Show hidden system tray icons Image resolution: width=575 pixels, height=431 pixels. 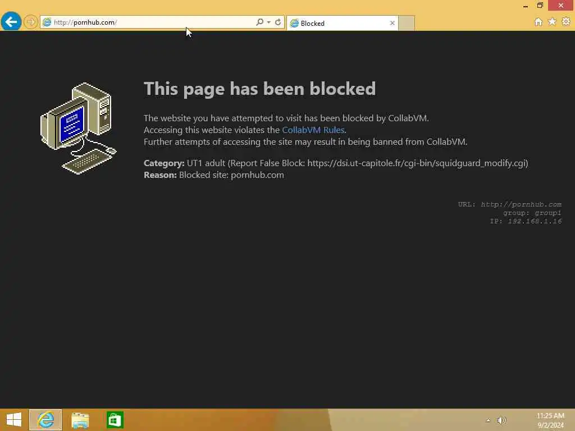click(488, 420)
